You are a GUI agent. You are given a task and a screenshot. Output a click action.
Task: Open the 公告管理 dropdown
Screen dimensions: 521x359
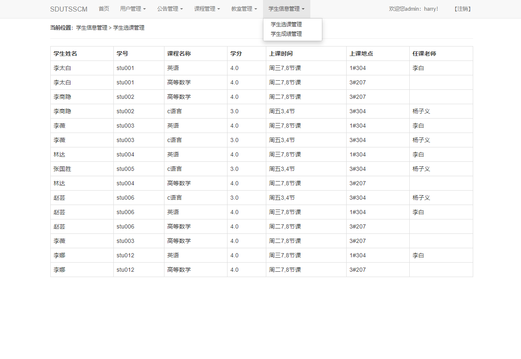point(170,8)
